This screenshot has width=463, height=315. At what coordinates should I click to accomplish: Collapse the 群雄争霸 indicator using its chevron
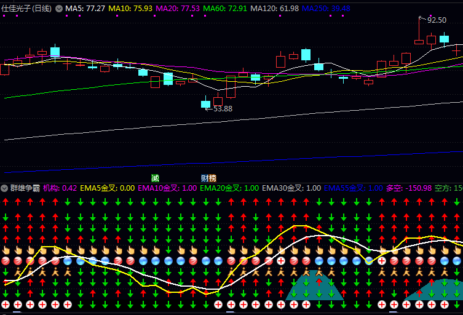point(4,188)
